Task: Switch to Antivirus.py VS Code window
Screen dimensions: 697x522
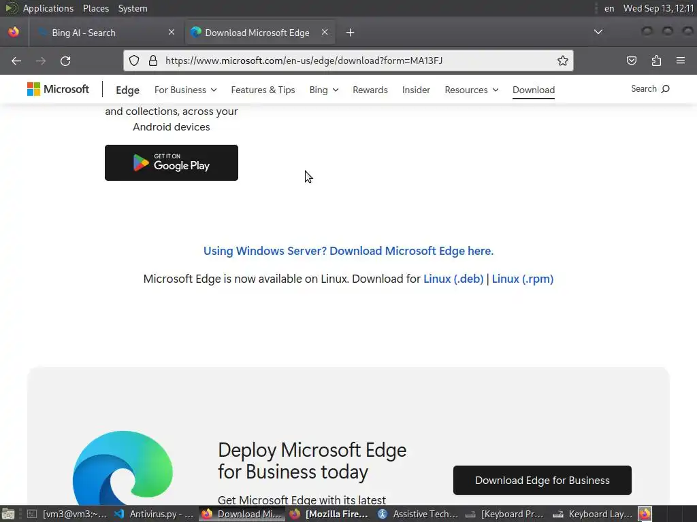Action: 154,514
